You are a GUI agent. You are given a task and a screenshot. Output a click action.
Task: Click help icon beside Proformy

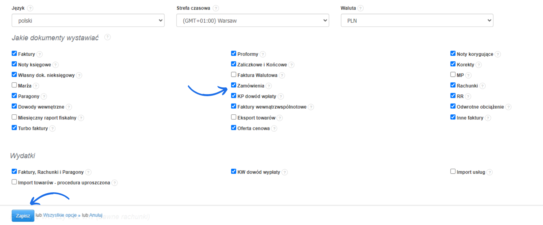[x=263, y=54]
